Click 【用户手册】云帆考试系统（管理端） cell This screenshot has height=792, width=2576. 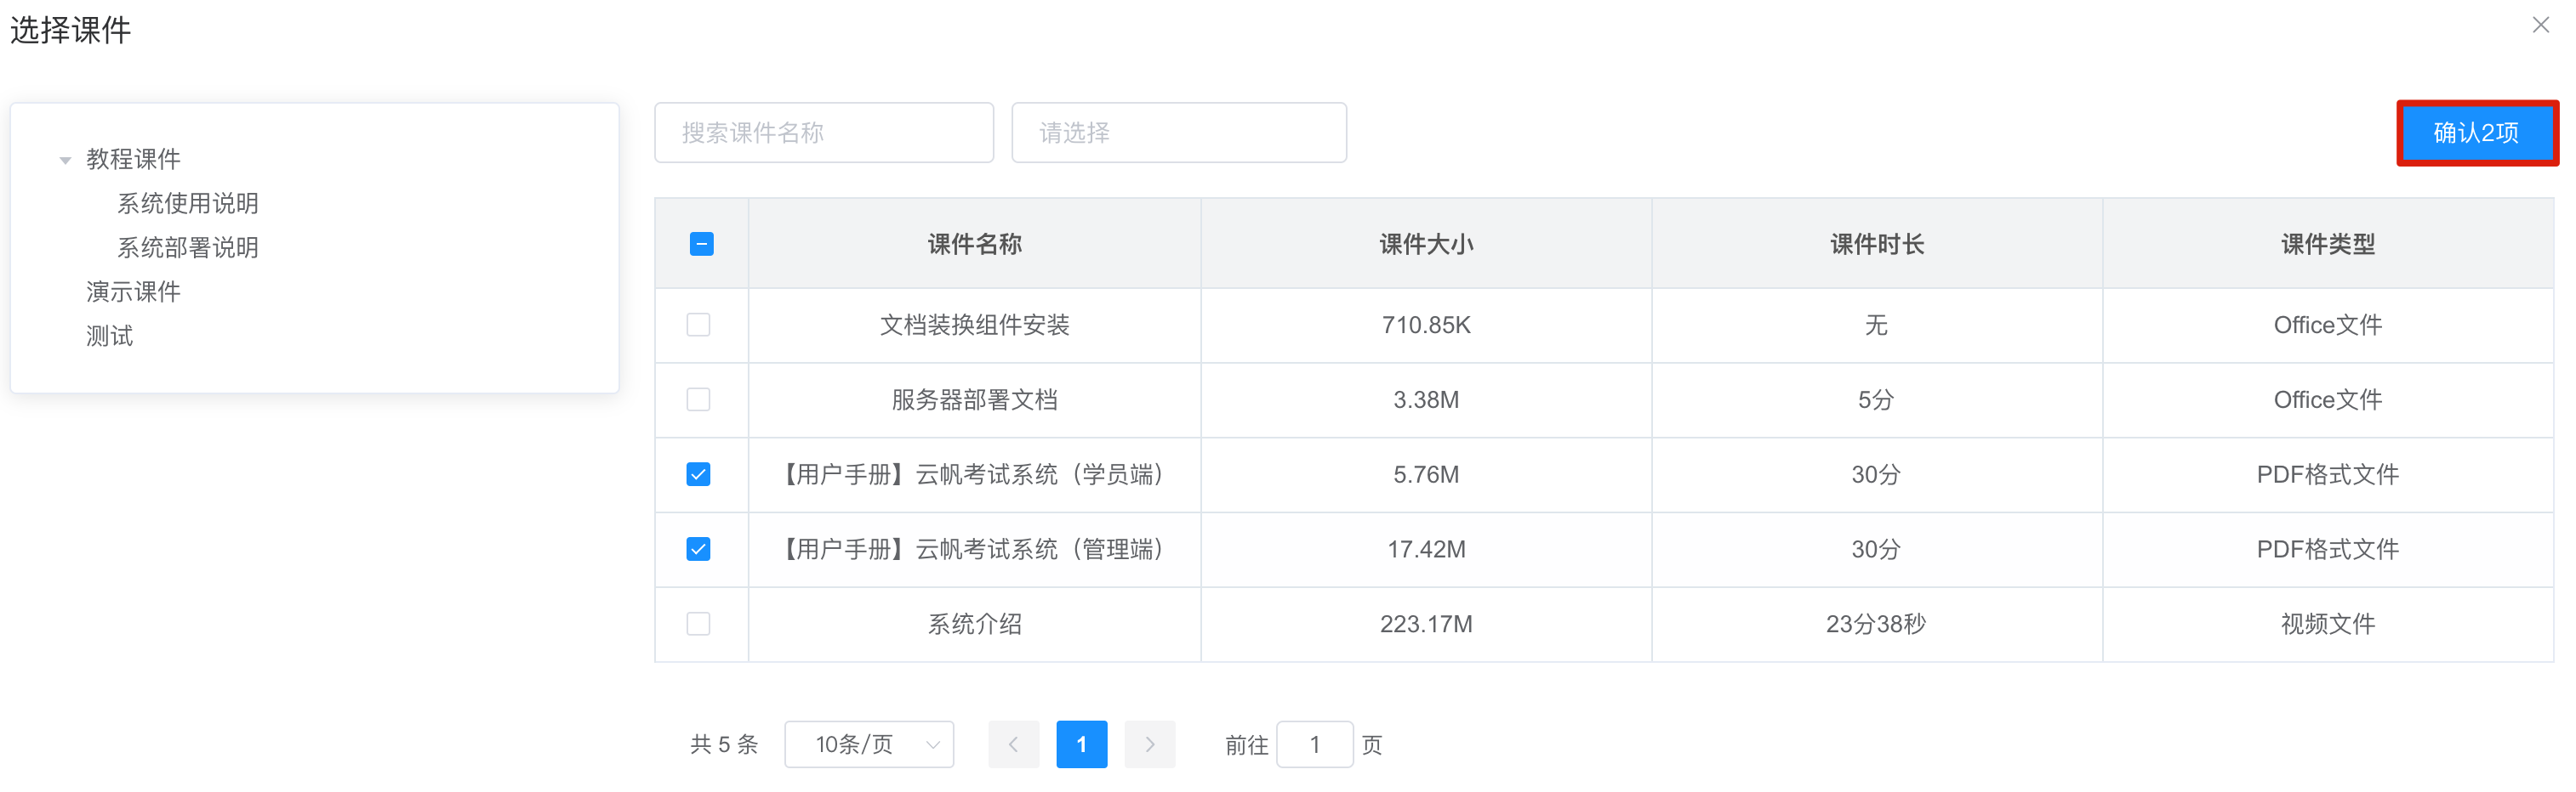point(974,549)
